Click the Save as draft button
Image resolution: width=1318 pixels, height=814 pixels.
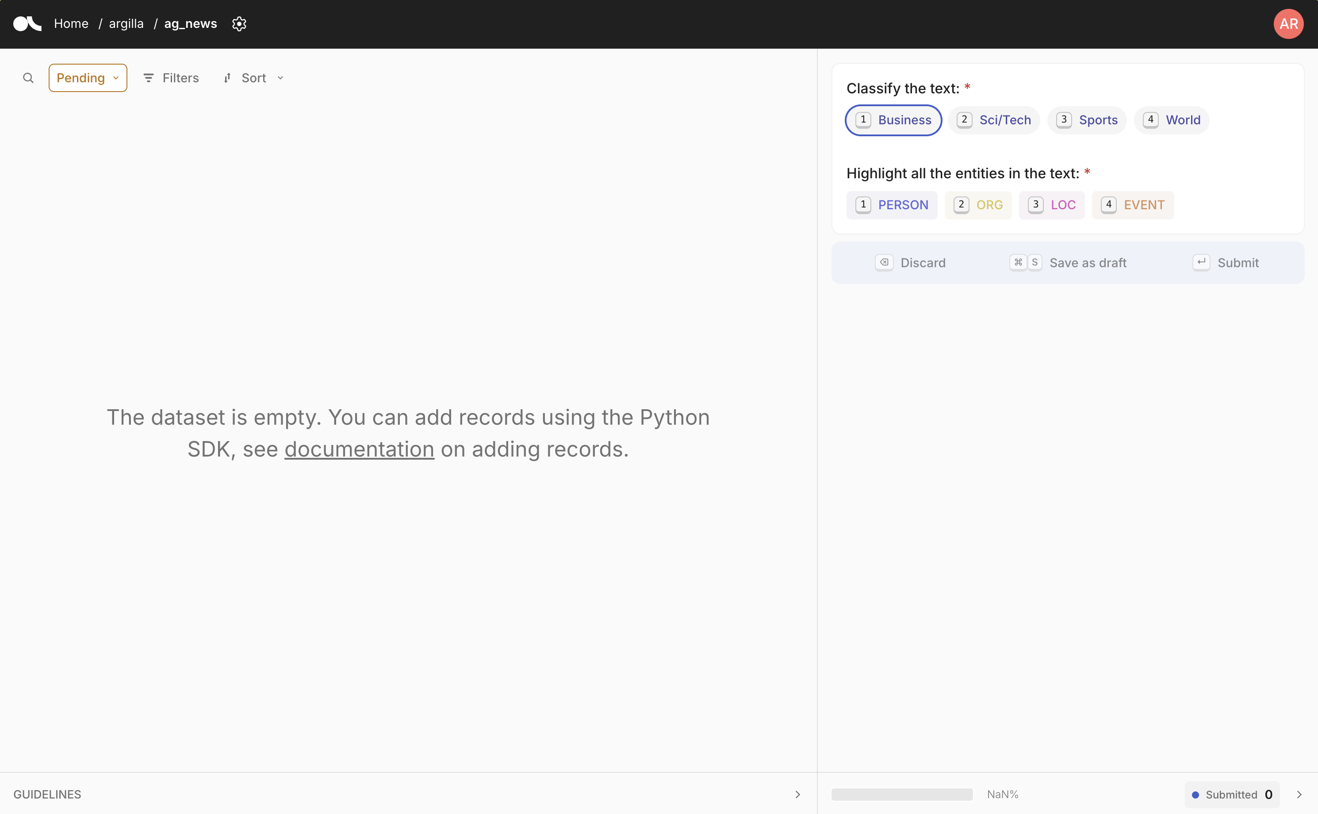1088,262
